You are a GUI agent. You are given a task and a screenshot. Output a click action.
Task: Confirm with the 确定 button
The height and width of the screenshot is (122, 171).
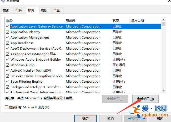(85, 118)
